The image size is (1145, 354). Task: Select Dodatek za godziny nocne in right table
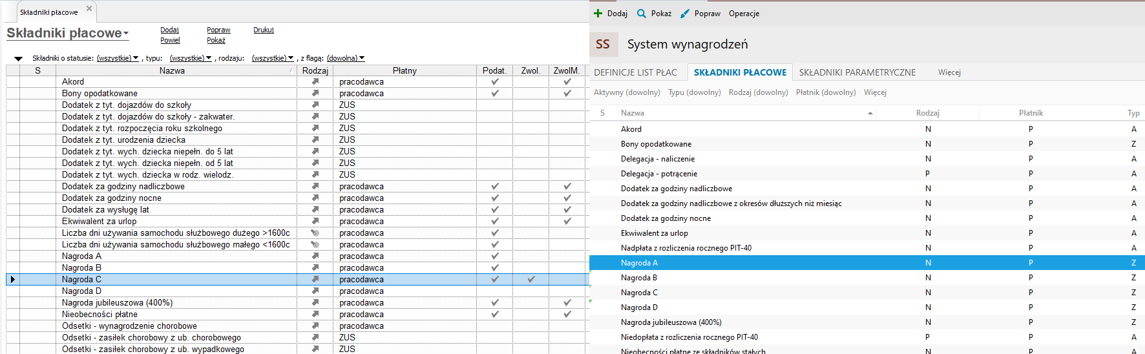click(x=867, y=218)
